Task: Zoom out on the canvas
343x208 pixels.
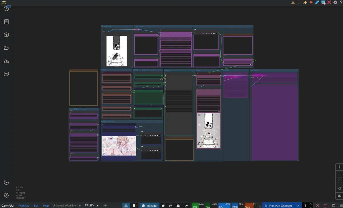Action: pyautogui.click(x=340, y=174)
